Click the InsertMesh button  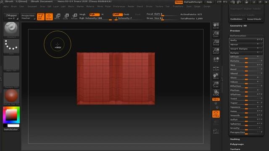[x=254, y=19]
